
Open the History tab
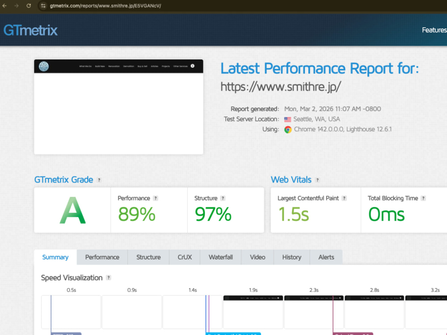pos(292,257)
